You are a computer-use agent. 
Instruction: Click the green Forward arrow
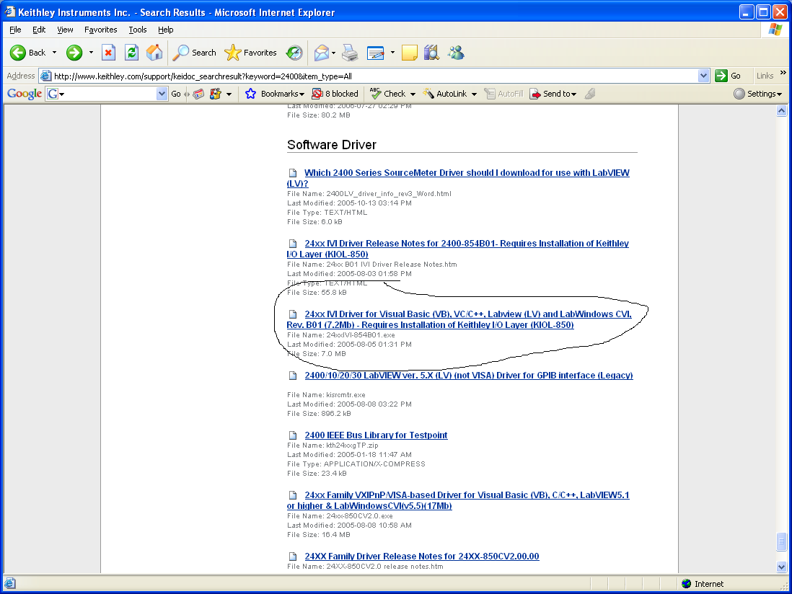(x=74, y=53)
